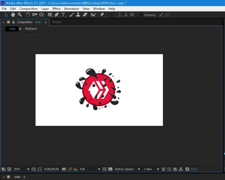Open the Composition panel menu

pos(46,22)
